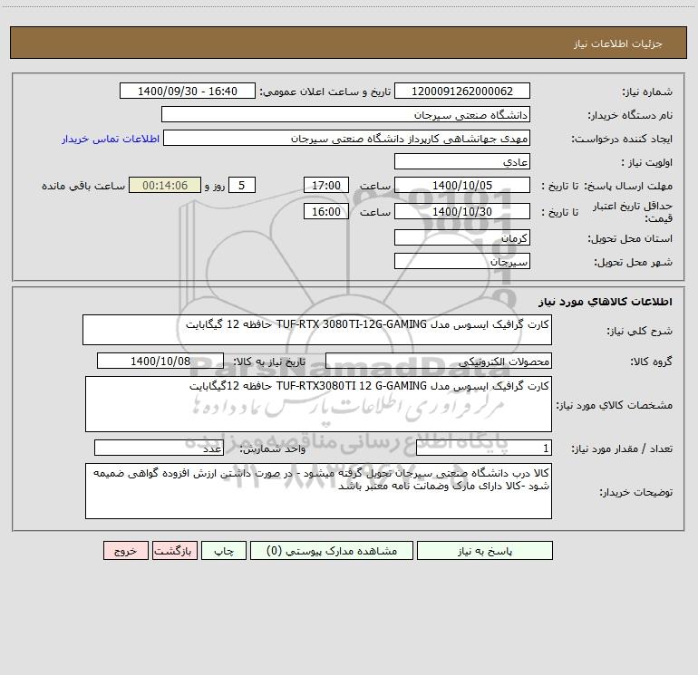Click the مهلت ارسال پاسخ label

click(627, 186)
